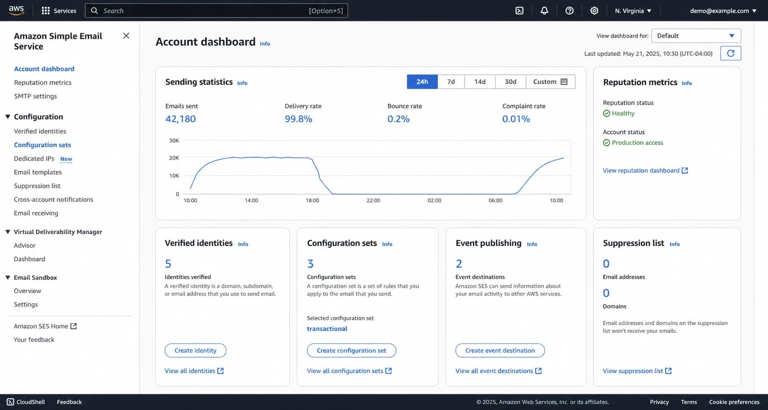Viewport: 768px width, 410px height.
Task: Refresh the dashboard data
Action: coord(730,53)
